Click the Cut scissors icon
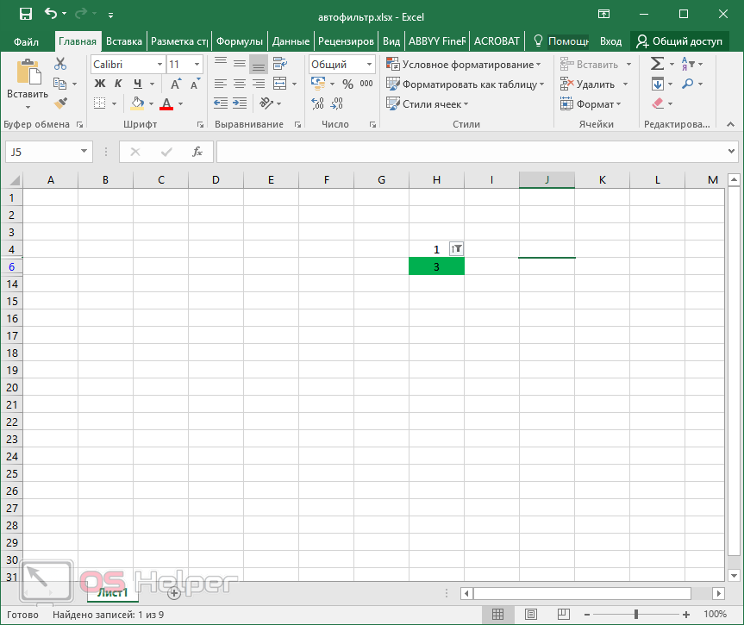The image size is (744, 625). (x=60, y=64)
